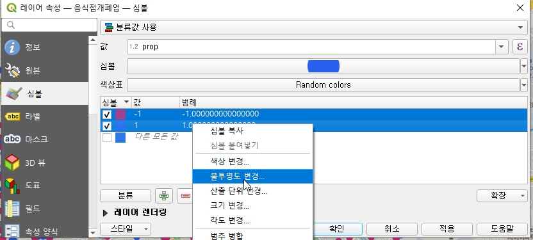This screenshot has width=533, height=240.
Task: Open the 도표 (Diagrams) sidebar page
Action: tap(45, 186)
